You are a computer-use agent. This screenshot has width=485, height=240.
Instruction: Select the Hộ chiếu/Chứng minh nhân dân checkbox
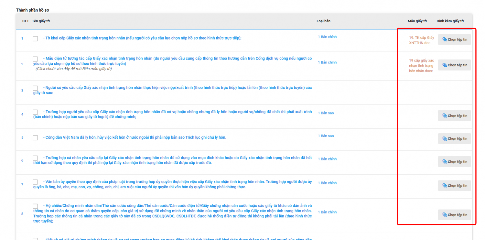point(35,206)
